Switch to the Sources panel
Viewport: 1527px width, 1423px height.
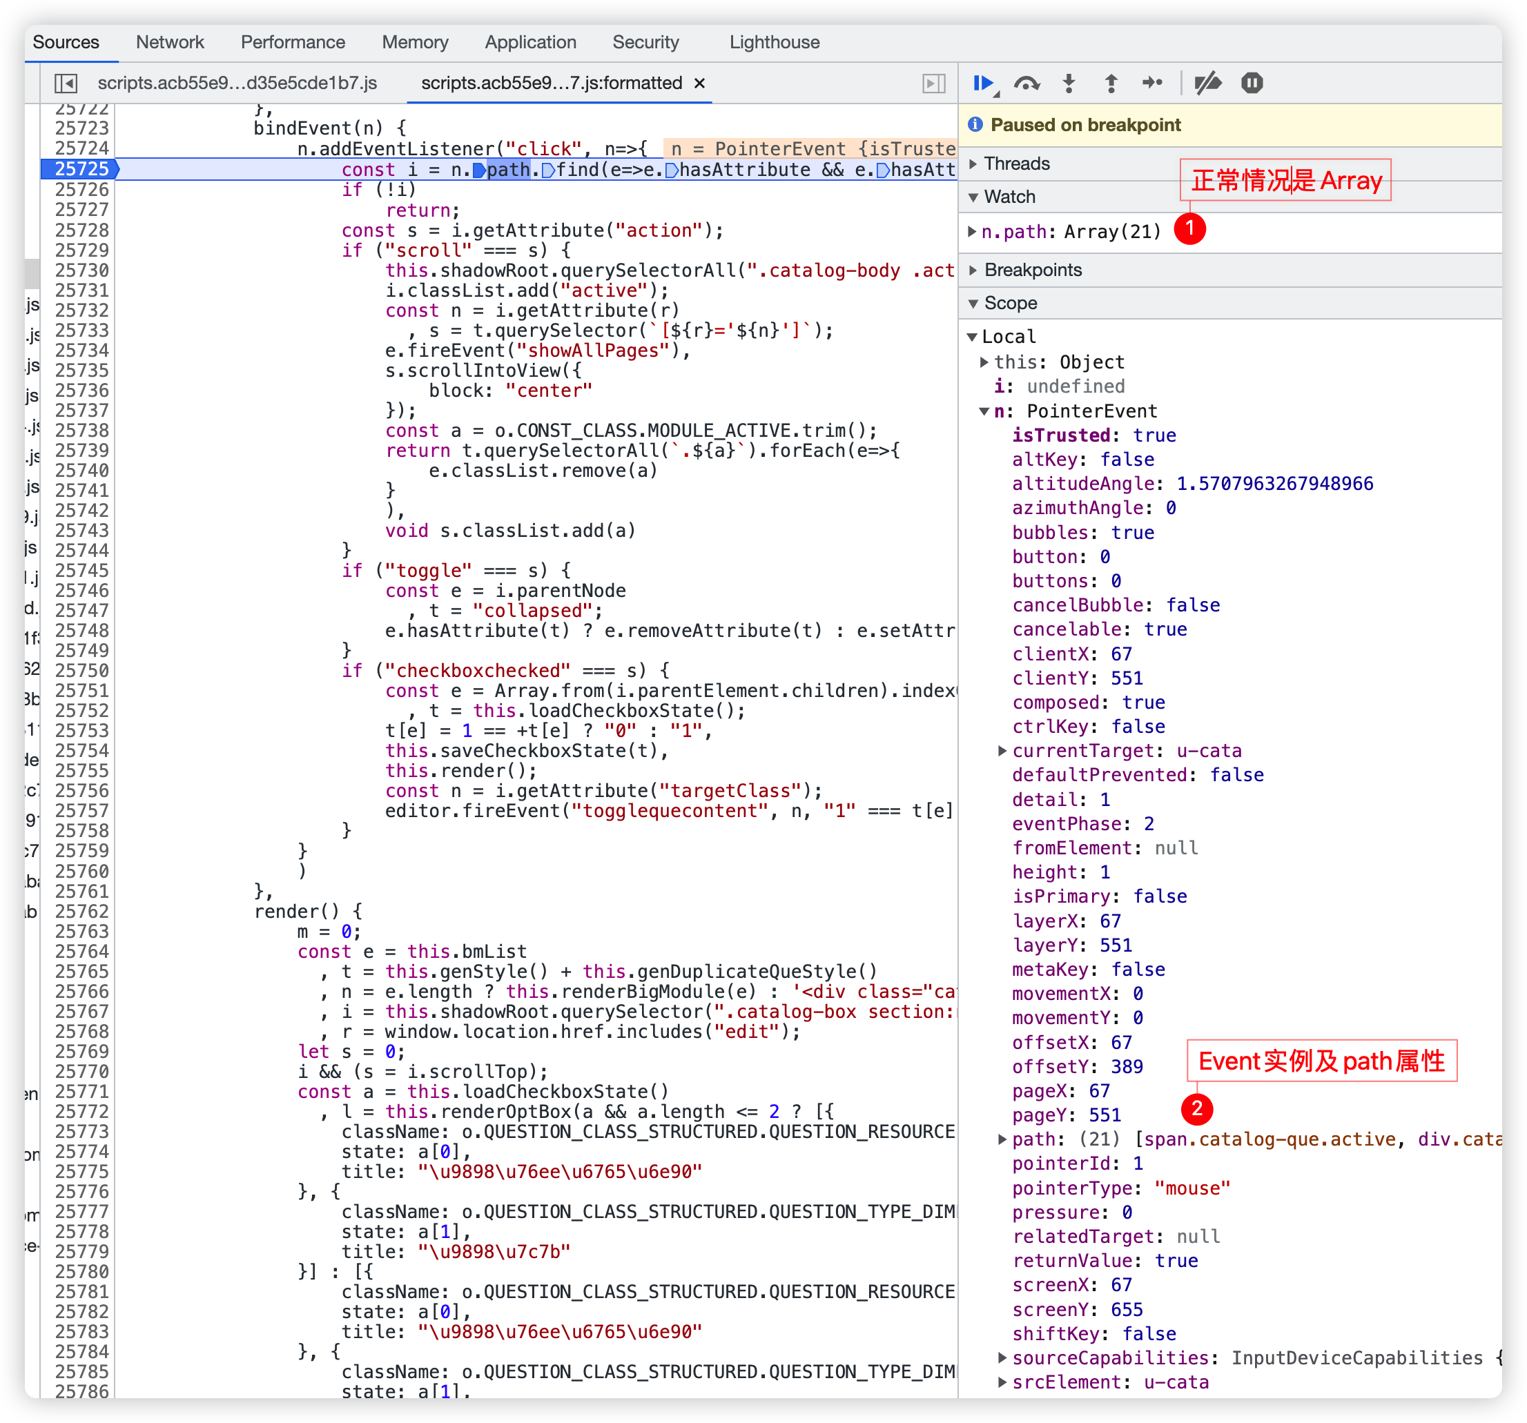pos(66,42)
